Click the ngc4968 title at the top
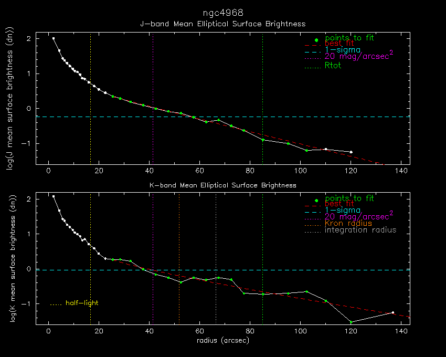 tap(222, 12)
